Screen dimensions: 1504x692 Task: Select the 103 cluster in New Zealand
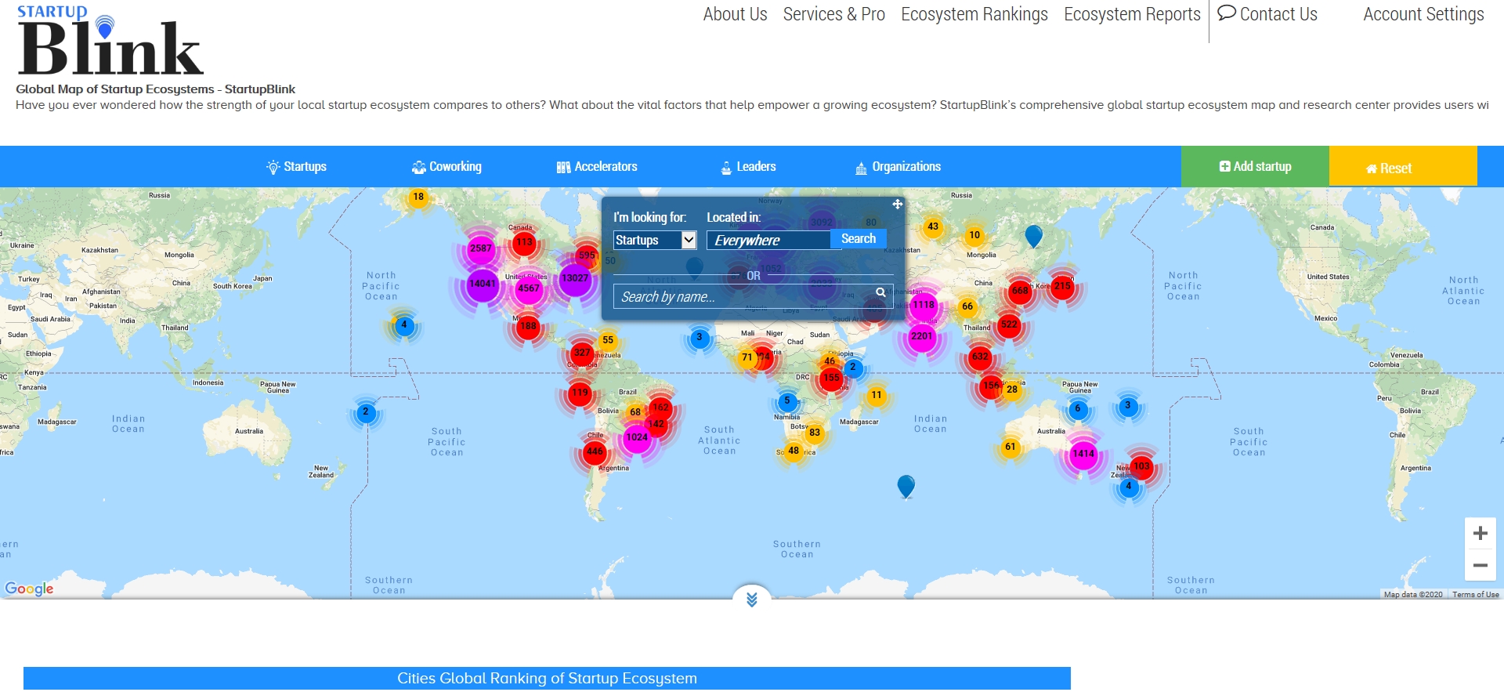pyautogui.click(x=1142, y=466)
